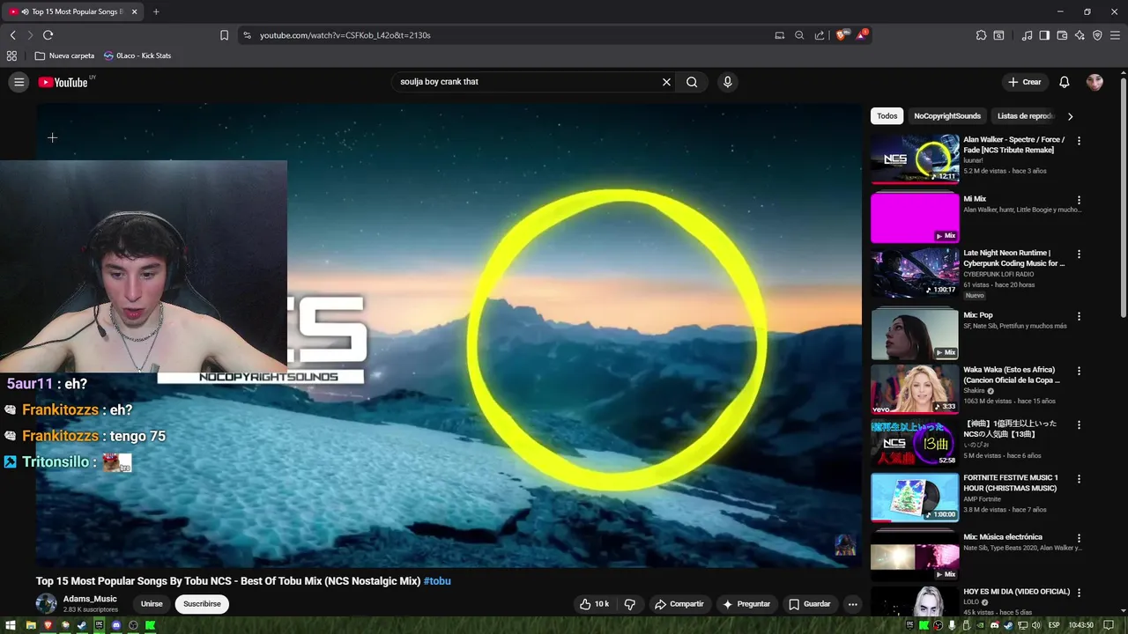
Task: Open options for the Mi Mix item
Action: 1079,201
